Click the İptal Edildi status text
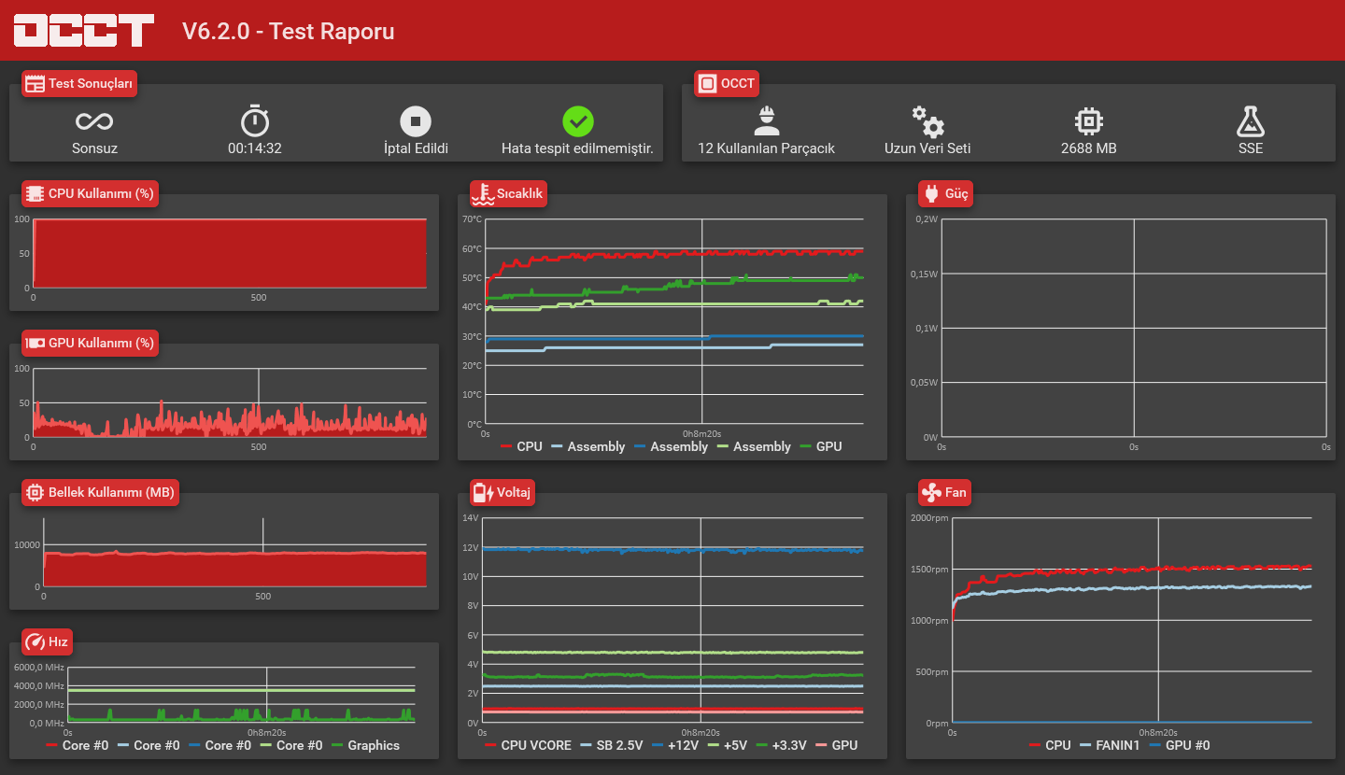1345x775 pixels. click(x=416, y=148)
